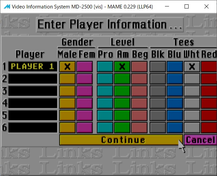Check Female gender for player 1
Image resolution: width=217 pixels, height=176 pixels.
(x=85, y=67)
